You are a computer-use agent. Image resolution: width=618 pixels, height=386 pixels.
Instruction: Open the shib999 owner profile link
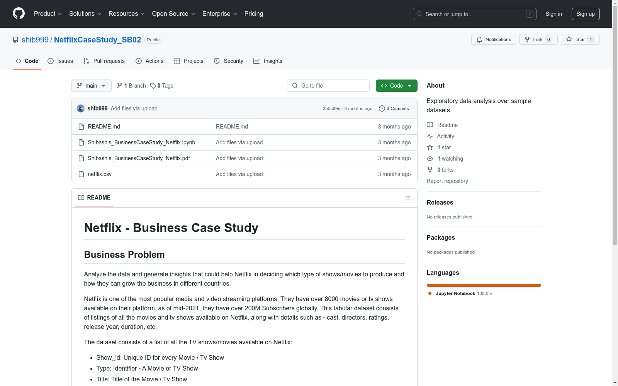click(x=35, y=40)
